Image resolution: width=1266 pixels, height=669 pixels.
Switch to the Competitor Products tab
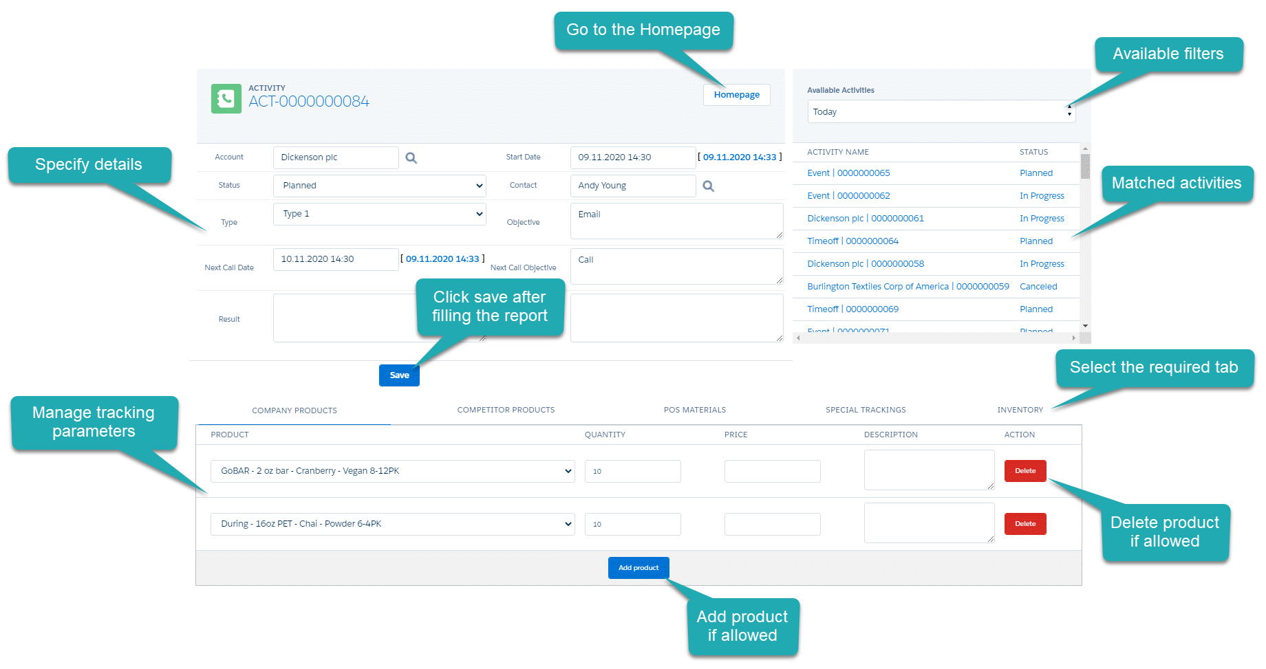[506, 410]
